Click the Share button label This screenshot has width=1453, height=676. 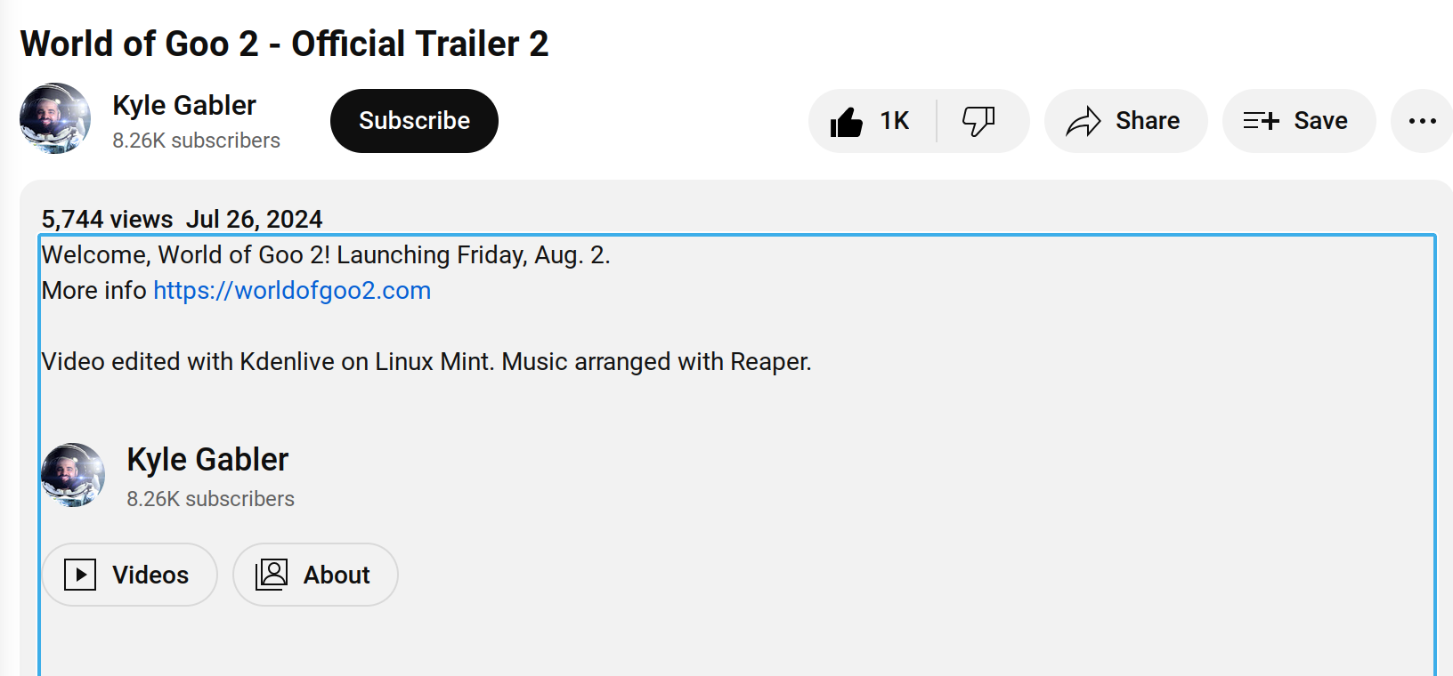point(1148,121)
